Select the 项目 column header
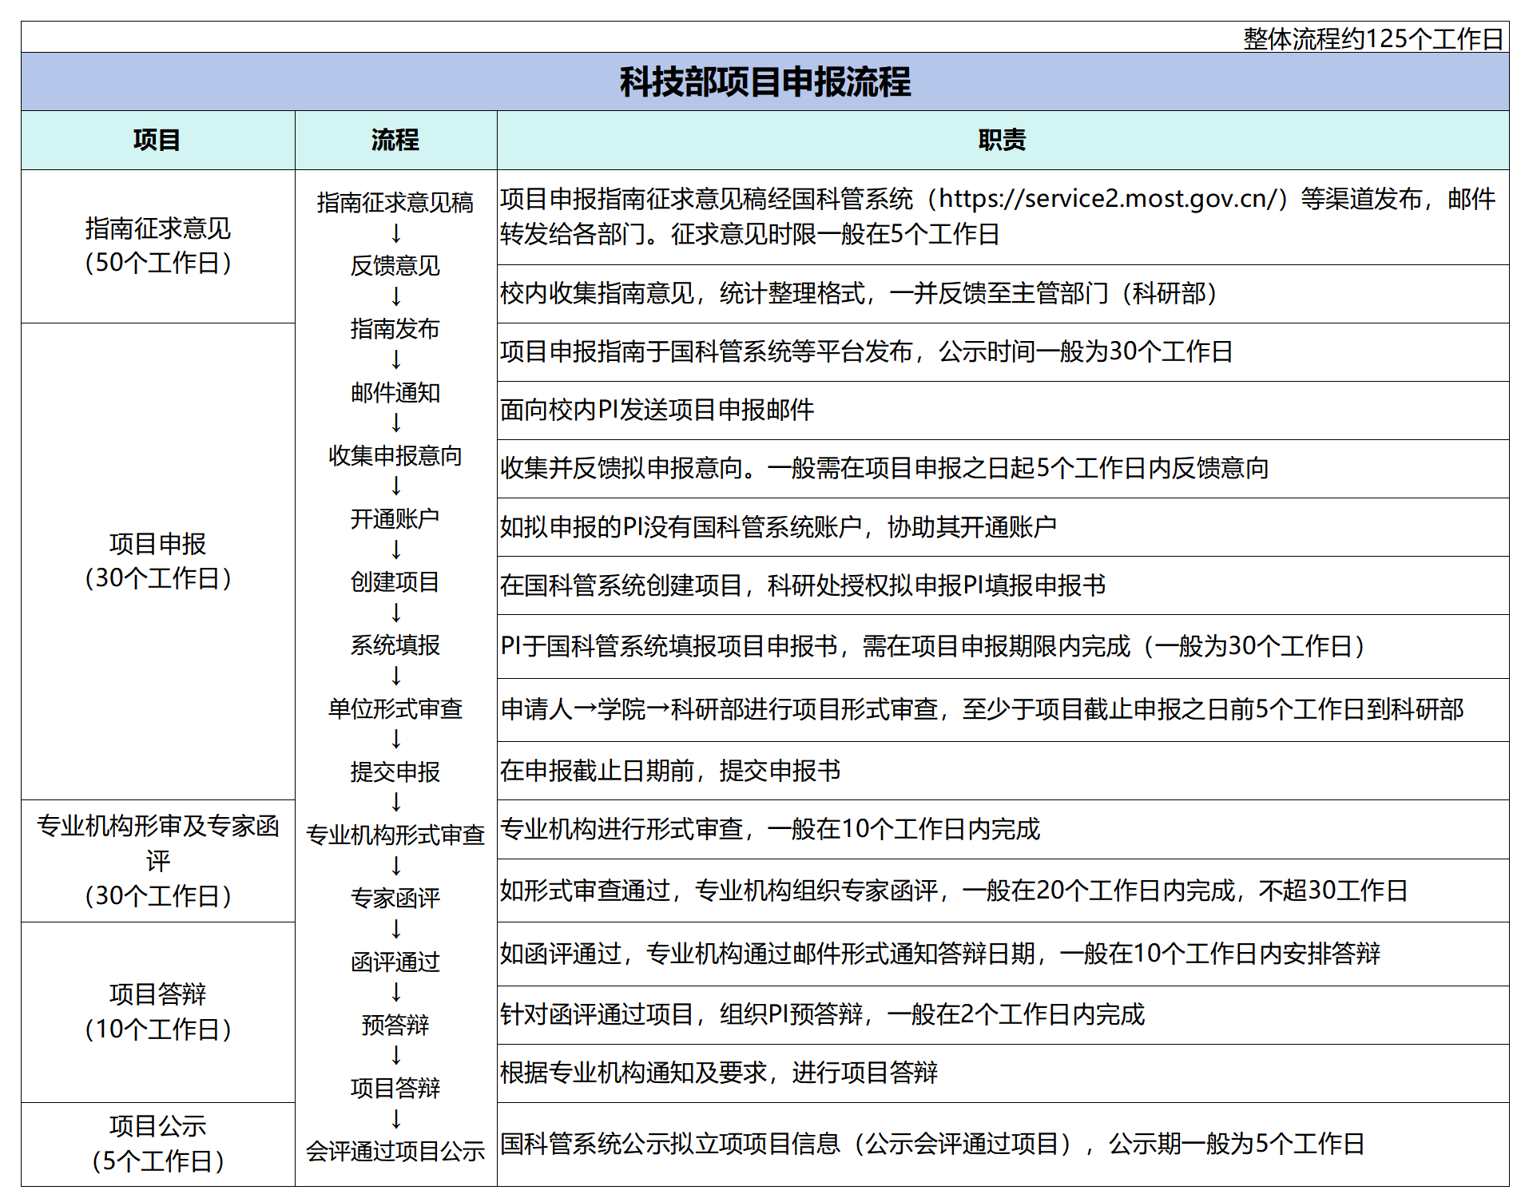 (x=157, y=140)
